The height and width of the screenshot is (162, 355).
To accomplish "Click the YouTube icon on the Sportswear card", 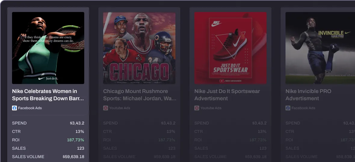I will click(197, 108).
